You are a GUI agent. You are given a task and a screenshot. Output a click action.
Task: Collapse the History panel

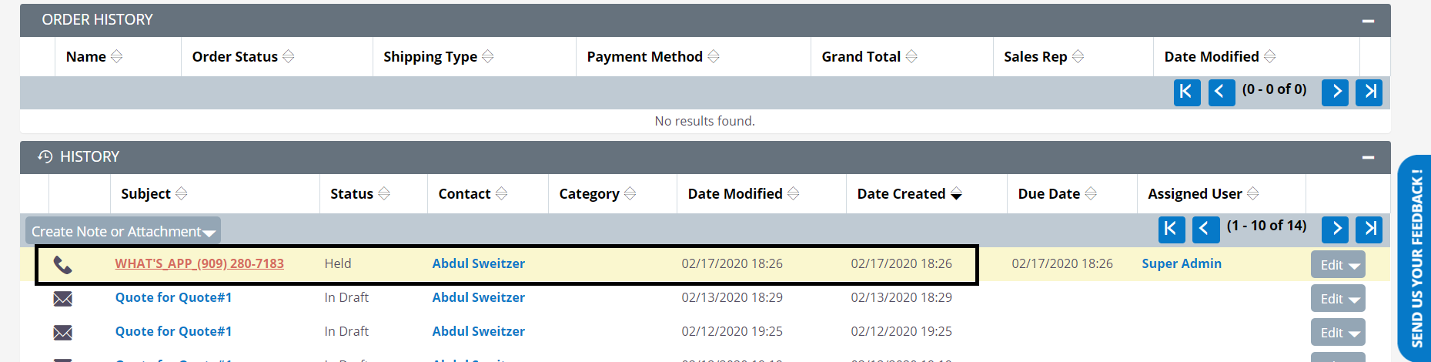pos(1368,158)
